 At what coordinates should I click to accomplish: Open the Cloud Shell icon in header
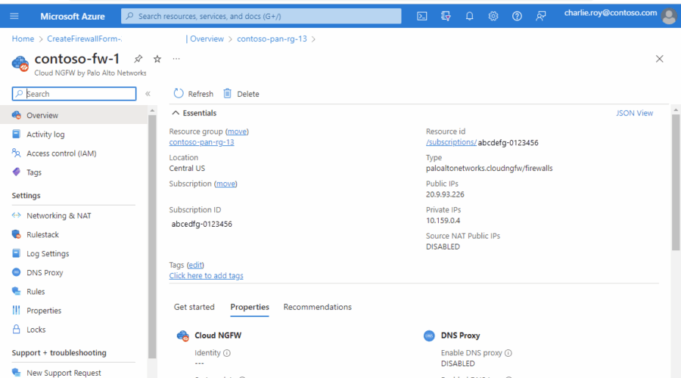(x=422, y=16)
